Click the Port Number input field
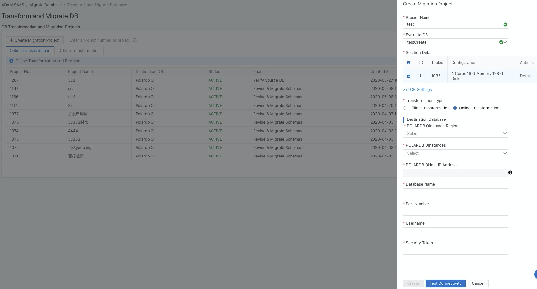 (x=455, y=212)
